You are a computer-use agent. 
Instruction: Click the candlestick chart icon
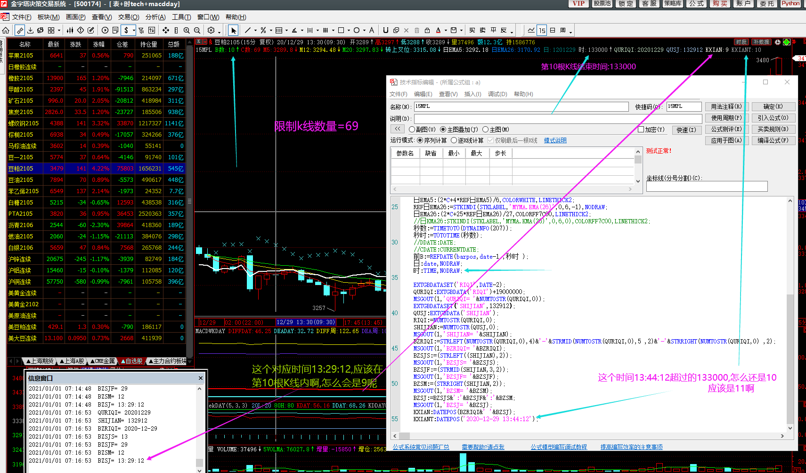tap(70, 30)
